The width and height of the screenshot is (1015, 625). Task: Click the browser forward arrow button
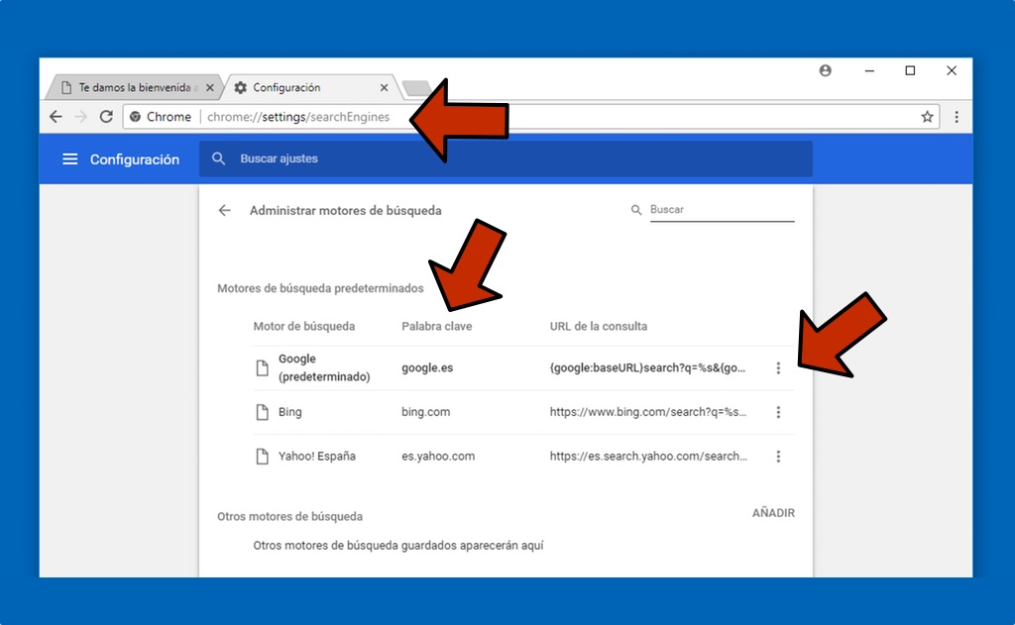pyautogui.click(x=81, y=117)
